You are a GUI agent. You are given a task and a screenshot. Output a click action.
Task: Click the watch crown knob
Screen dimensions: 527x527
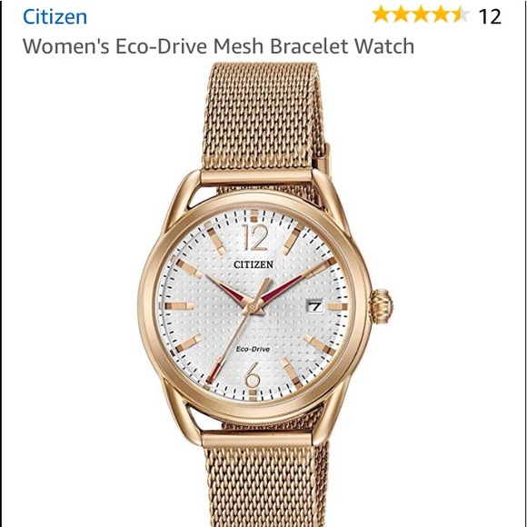click(382, 306)
